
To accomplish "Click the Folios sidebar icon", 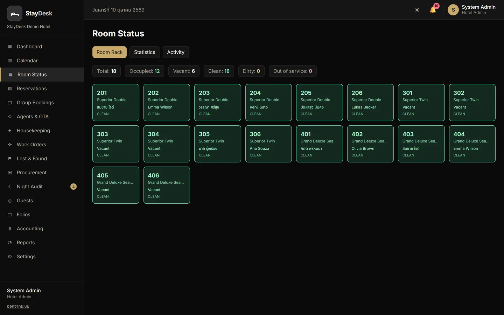I will (x=10, y=215).
